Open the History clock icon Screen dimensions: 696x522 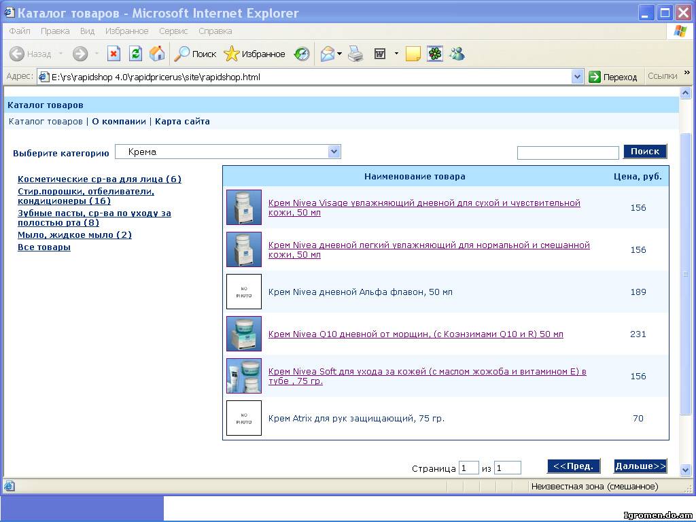(302, 54)
